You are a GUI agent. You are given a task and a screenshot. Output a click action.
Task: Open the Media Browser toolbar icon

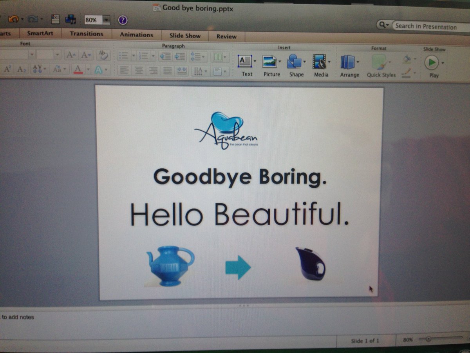(x=71, y=19)
